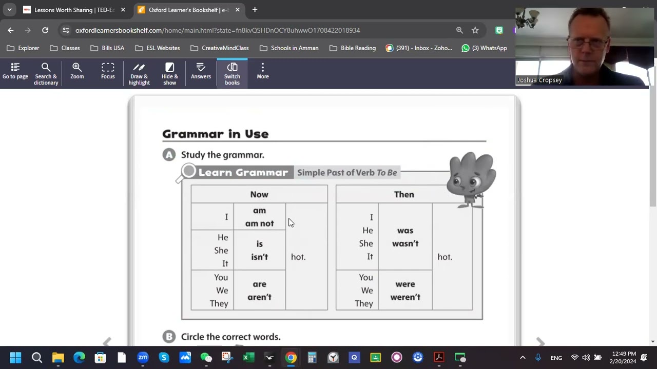657x369 pixels.
Task: Open the Classes bookmark folder
Action: point(65,48)
